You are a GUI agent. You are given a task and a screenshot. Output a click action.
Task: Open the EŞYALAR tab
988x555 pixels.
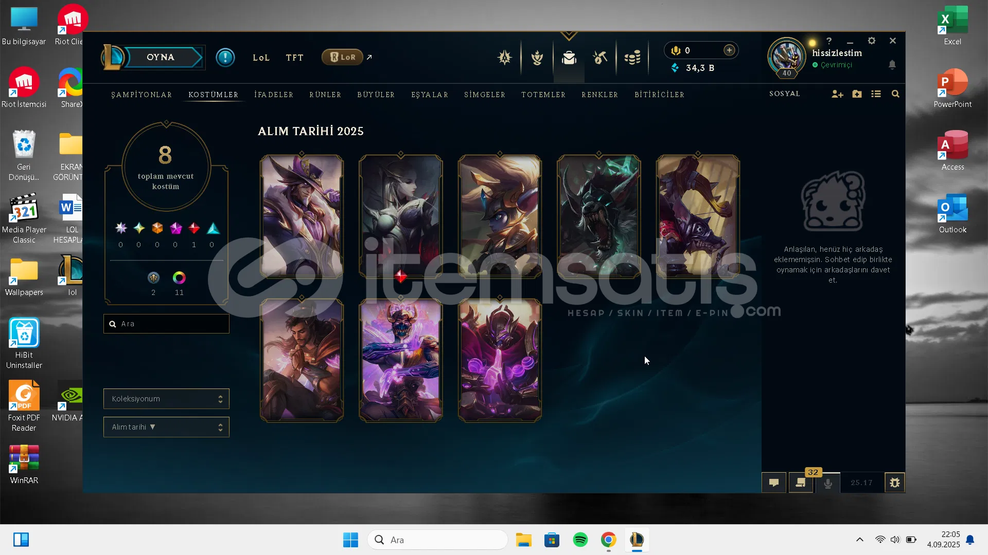pos(430,95)
